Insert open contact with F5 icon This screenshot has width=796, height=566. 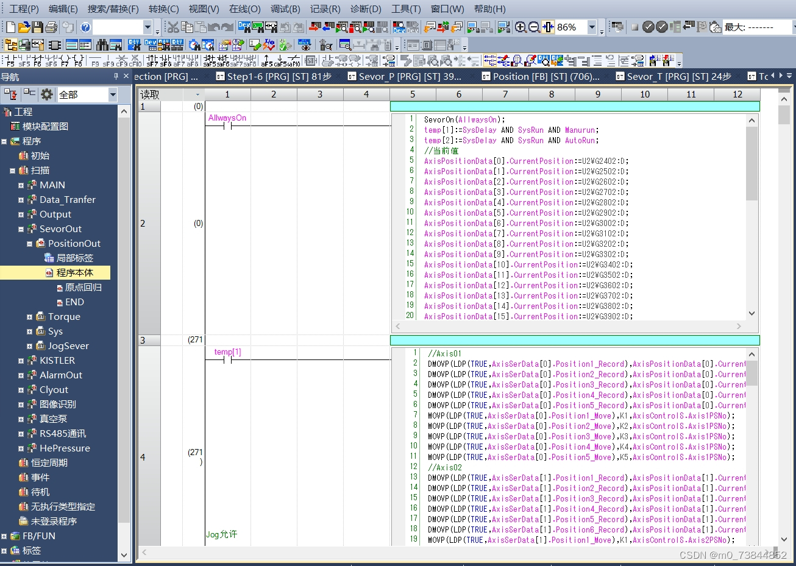coord(10,60)
